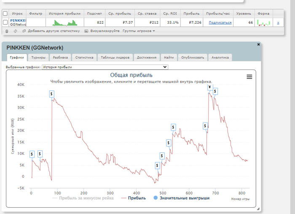Click the Форма bar chart thumbnail
This screenshot has width=295, height=214.
click(263, 23)
